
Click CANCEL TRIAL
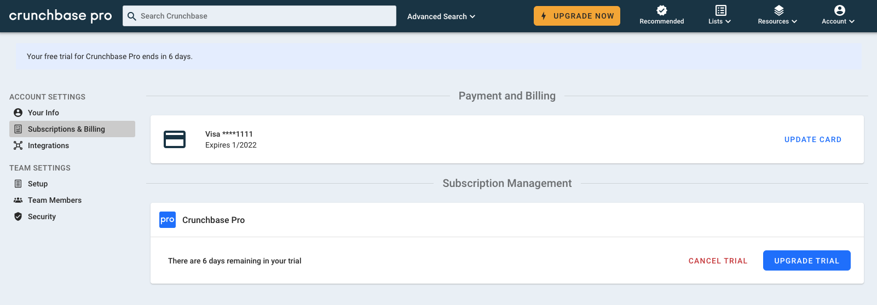(718, 261)
